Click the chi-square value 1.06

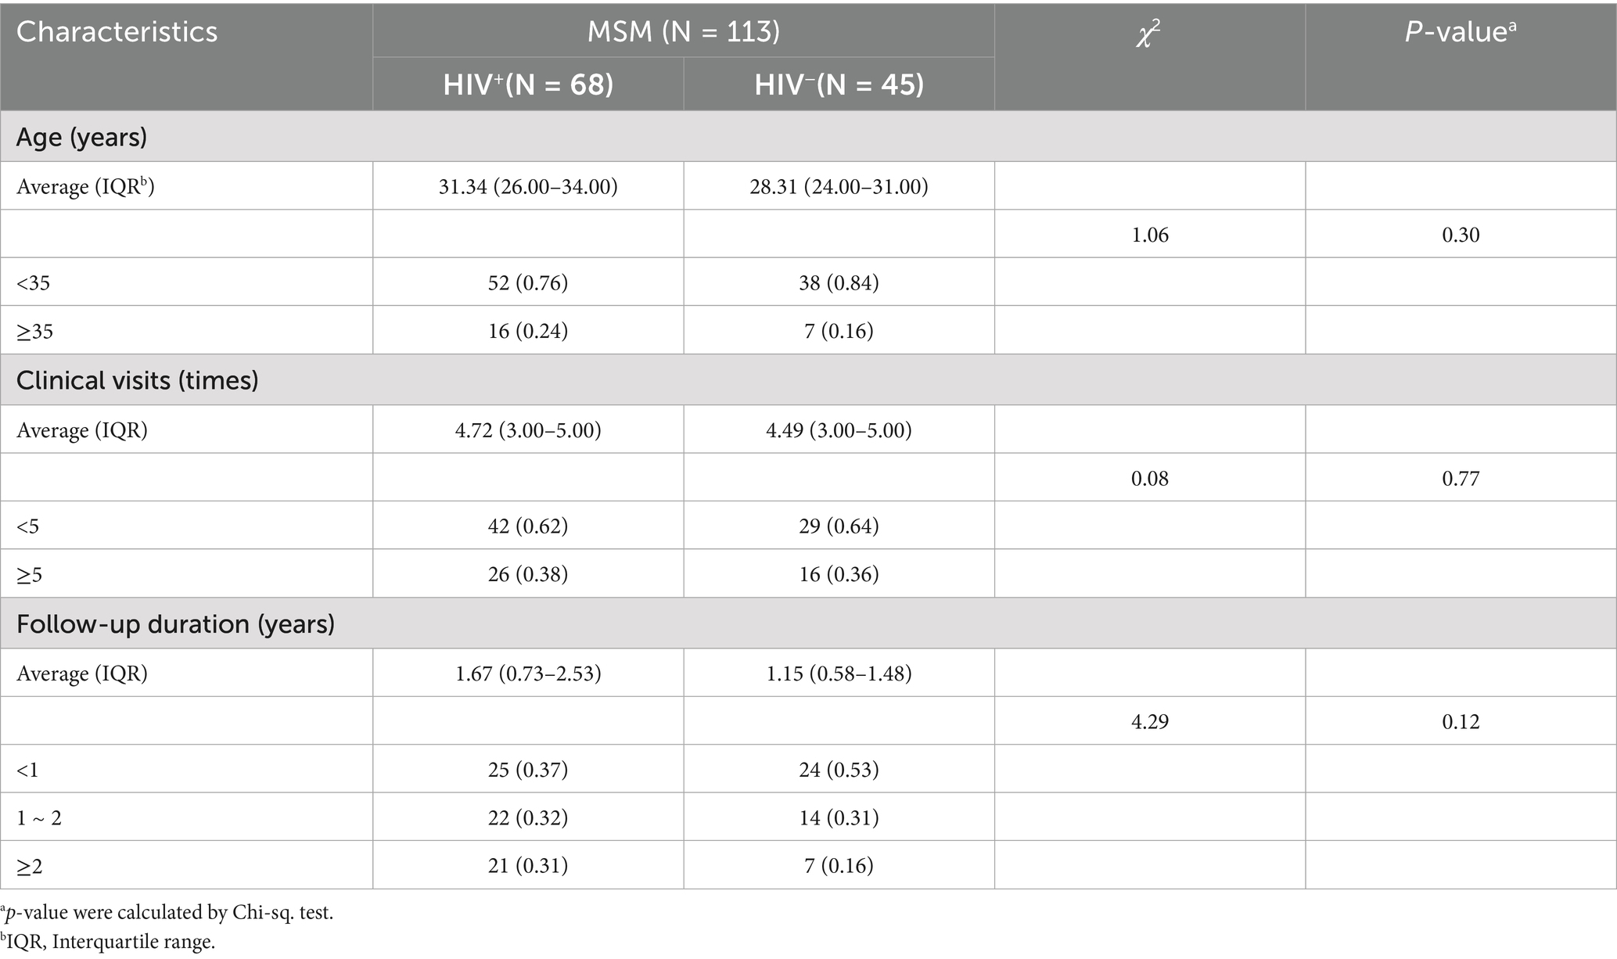point(1149,235)
